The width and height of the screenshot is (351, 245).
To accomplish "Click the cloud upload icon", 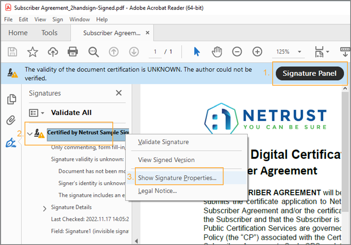I will [53, 52].
